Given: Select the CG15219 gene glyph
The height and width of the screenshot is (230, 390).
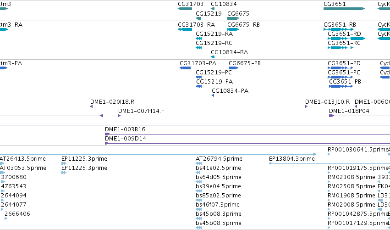Looking at the screenshot, I should point(198,18).
